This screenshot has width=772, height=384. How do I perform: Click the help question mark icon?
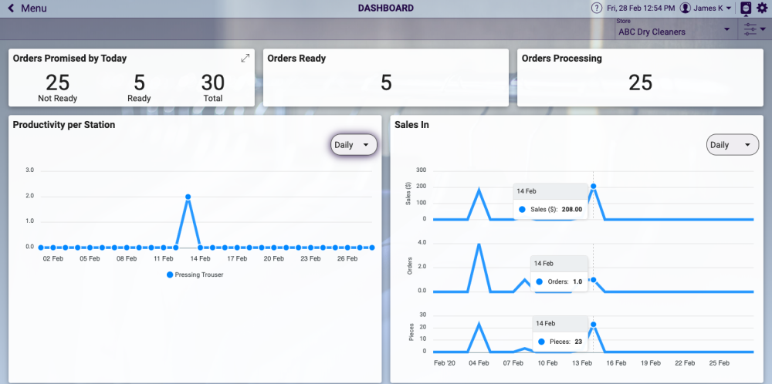coord(597,8)
